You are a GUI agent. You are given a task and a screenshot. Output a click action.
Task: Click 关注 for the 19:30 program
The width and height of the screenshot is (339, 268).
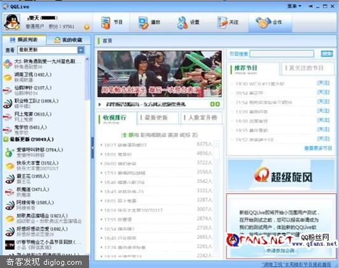(323, 83)
